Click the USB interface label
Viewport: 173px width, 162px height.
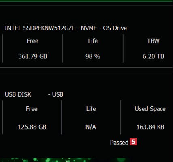coord(58,94)
